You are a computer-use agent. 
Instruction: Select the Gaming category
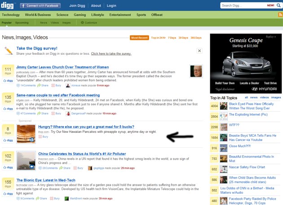point(80,15)
